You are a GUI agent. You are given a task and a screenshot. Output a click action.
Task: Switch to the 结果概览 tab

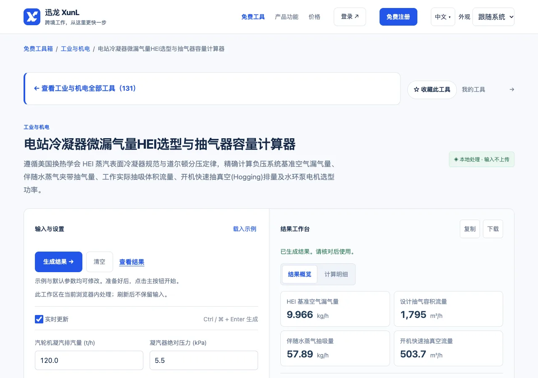300,274
